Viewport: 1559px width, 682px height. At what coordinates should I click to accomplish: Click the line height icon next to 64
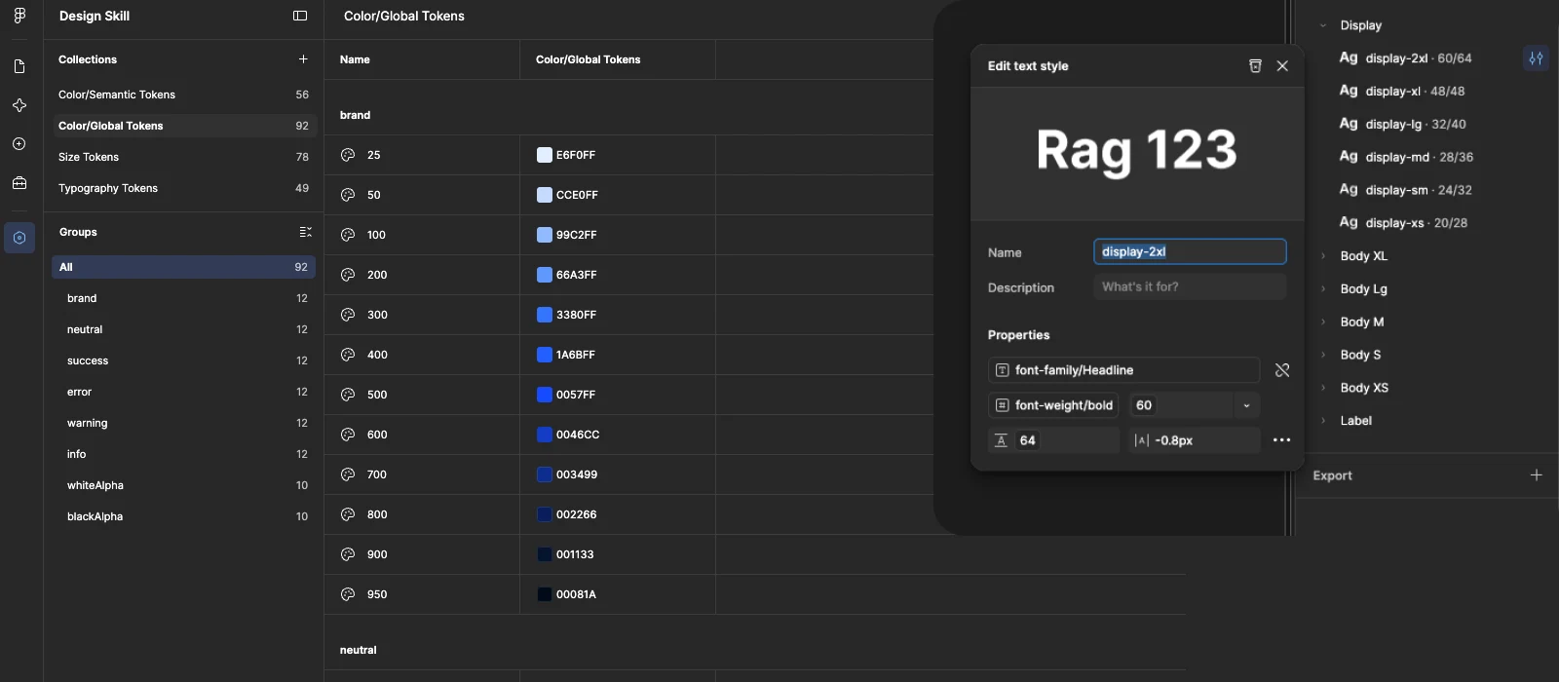[1001, 440]
